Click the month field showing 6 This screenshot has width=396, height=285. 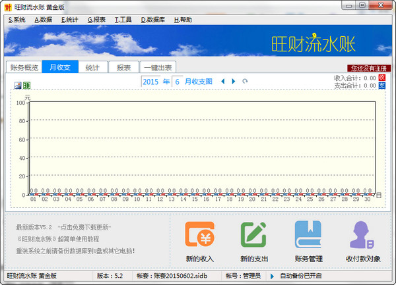click(178, 82)
